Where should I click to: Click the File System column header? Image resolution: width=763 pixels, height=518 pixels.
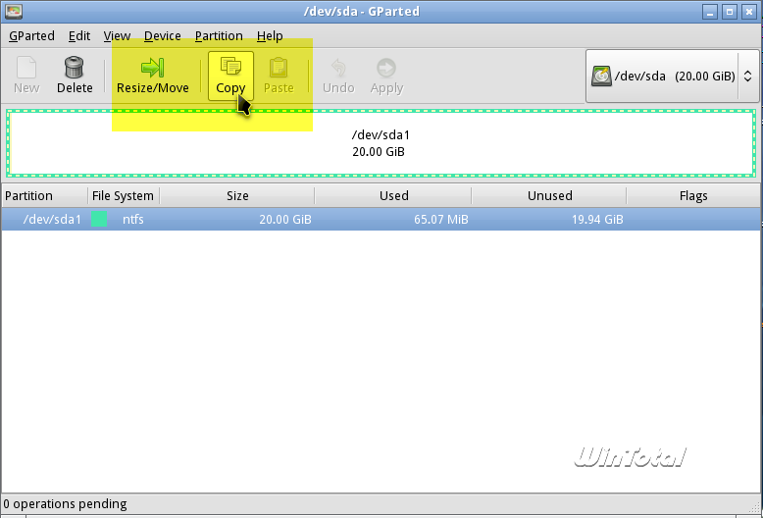(124, 195)
